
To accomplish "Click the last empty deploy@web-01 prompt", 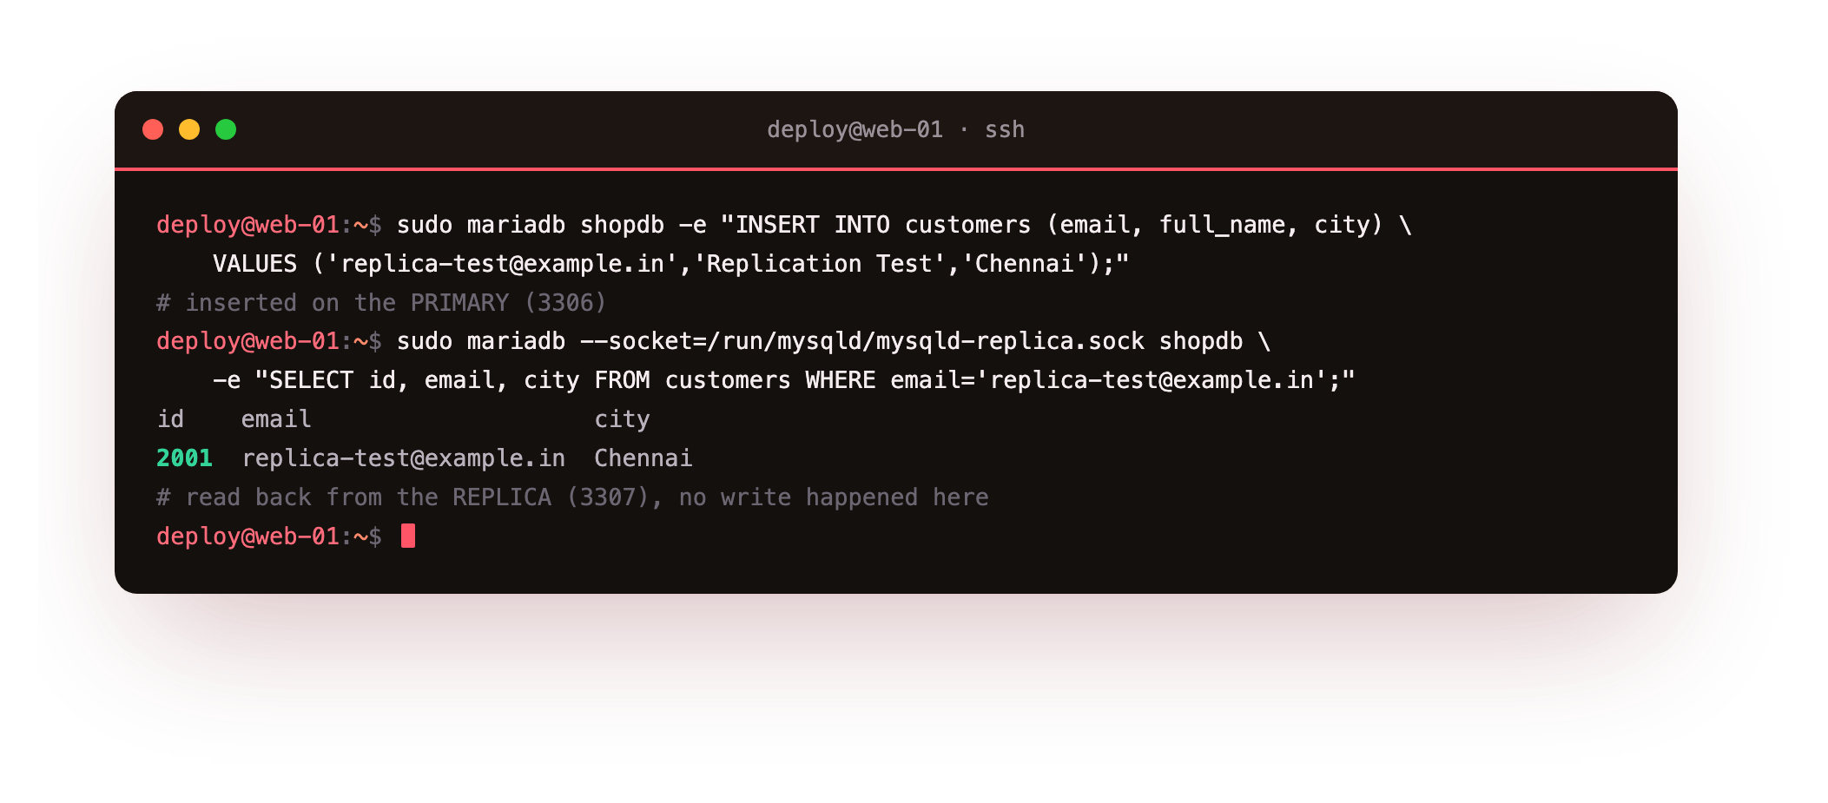I will pos(268,536).
